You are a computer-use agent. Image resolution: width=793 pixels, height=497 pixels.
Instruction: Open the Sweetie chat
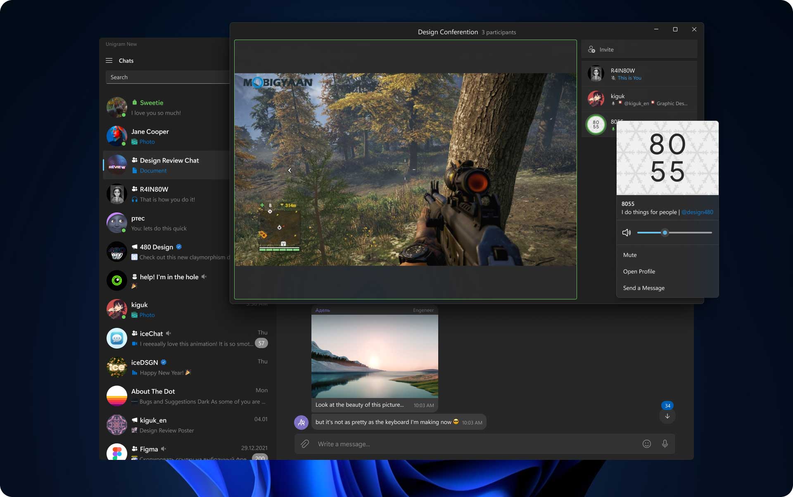166,107
